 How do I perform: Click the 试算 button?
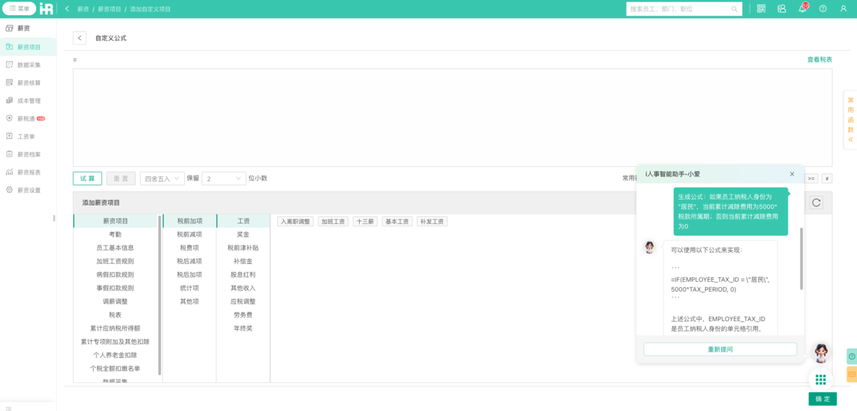[87, 178]
